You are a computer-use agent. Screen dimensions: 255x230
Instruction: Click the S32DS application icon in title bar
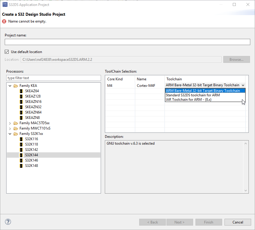[x=5, y=4]
